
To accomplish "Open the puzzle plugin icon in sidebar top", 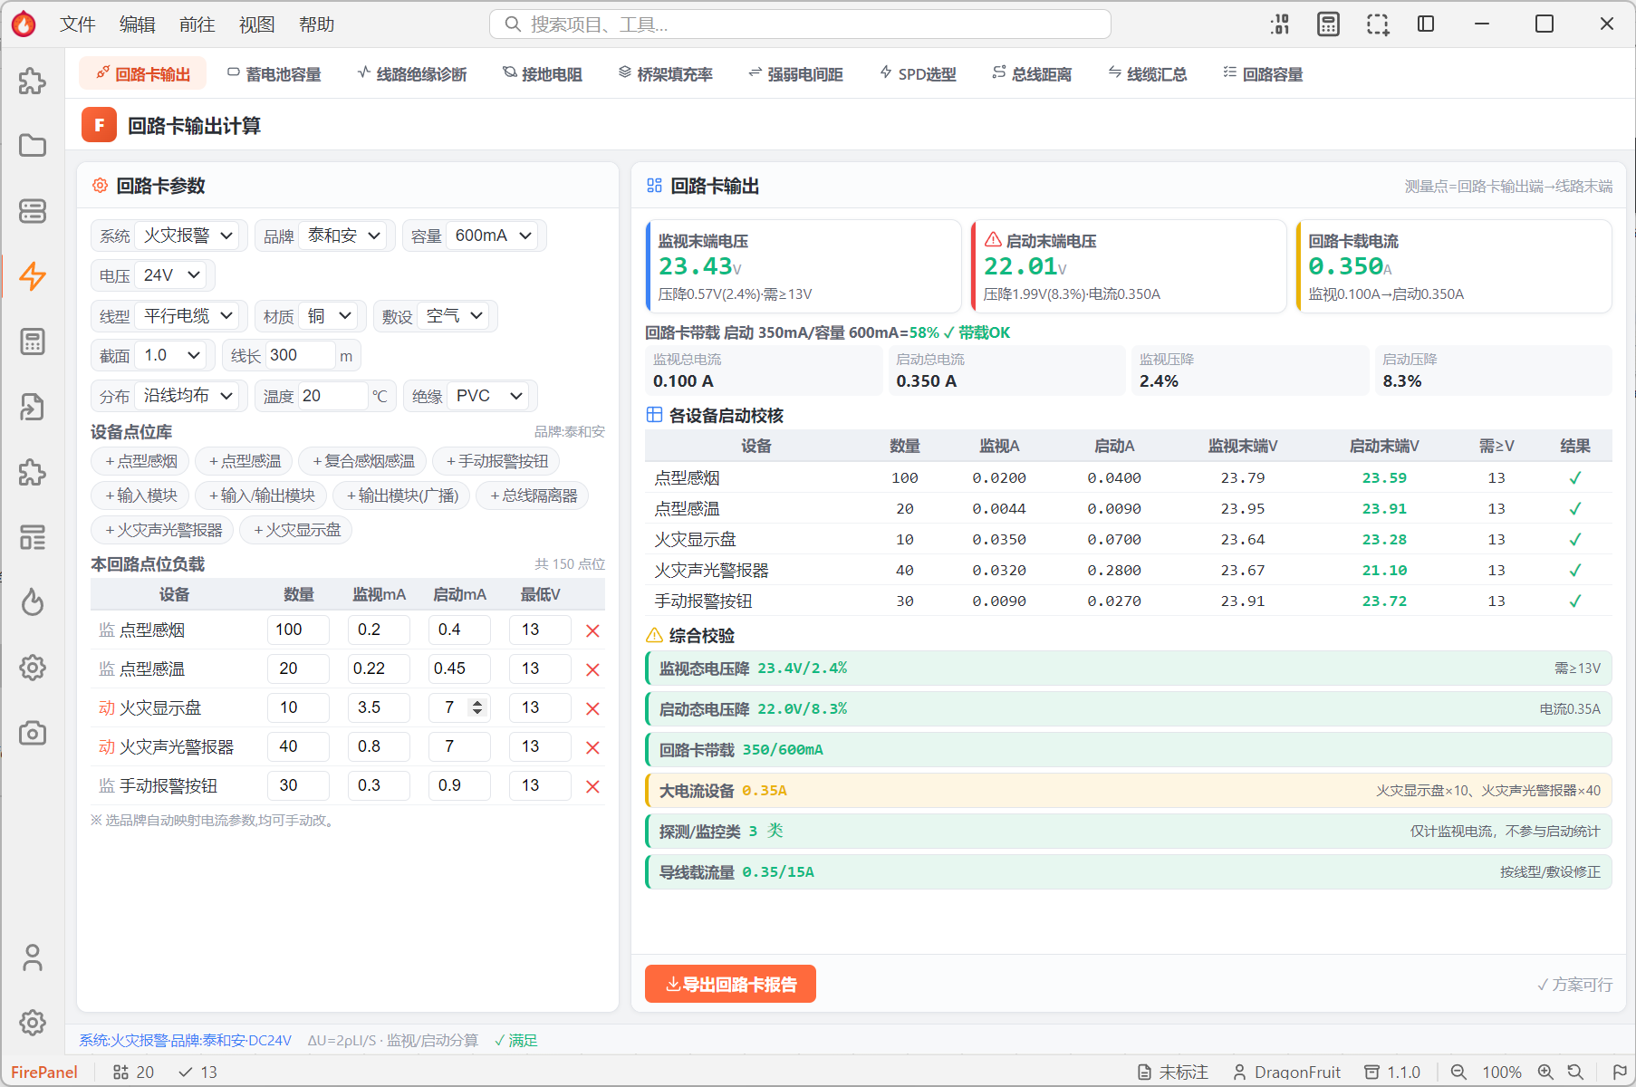I will click(x=33, y=82).
